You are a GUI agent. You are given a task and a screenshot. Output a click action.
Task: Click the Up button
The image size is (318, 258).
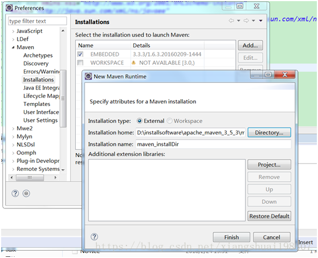point(269,189)
